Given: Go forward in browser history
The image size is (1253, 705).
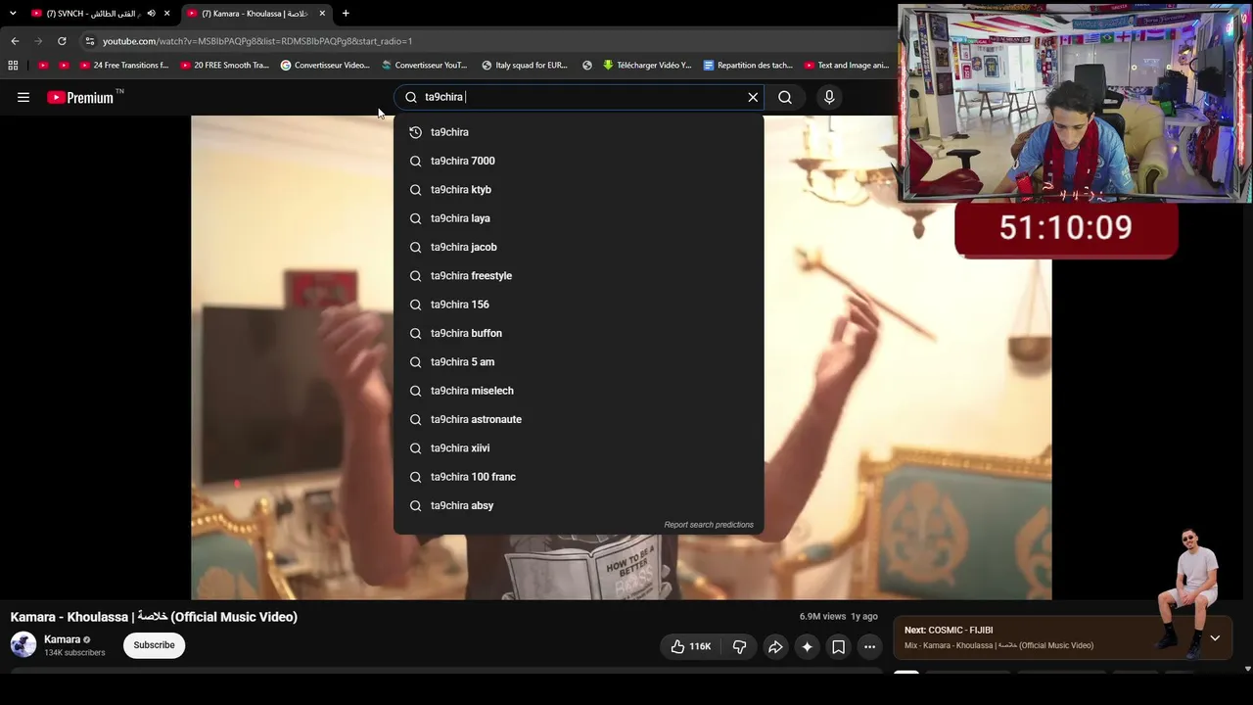Looking at the screenshot, I should [x=38, y=41].
